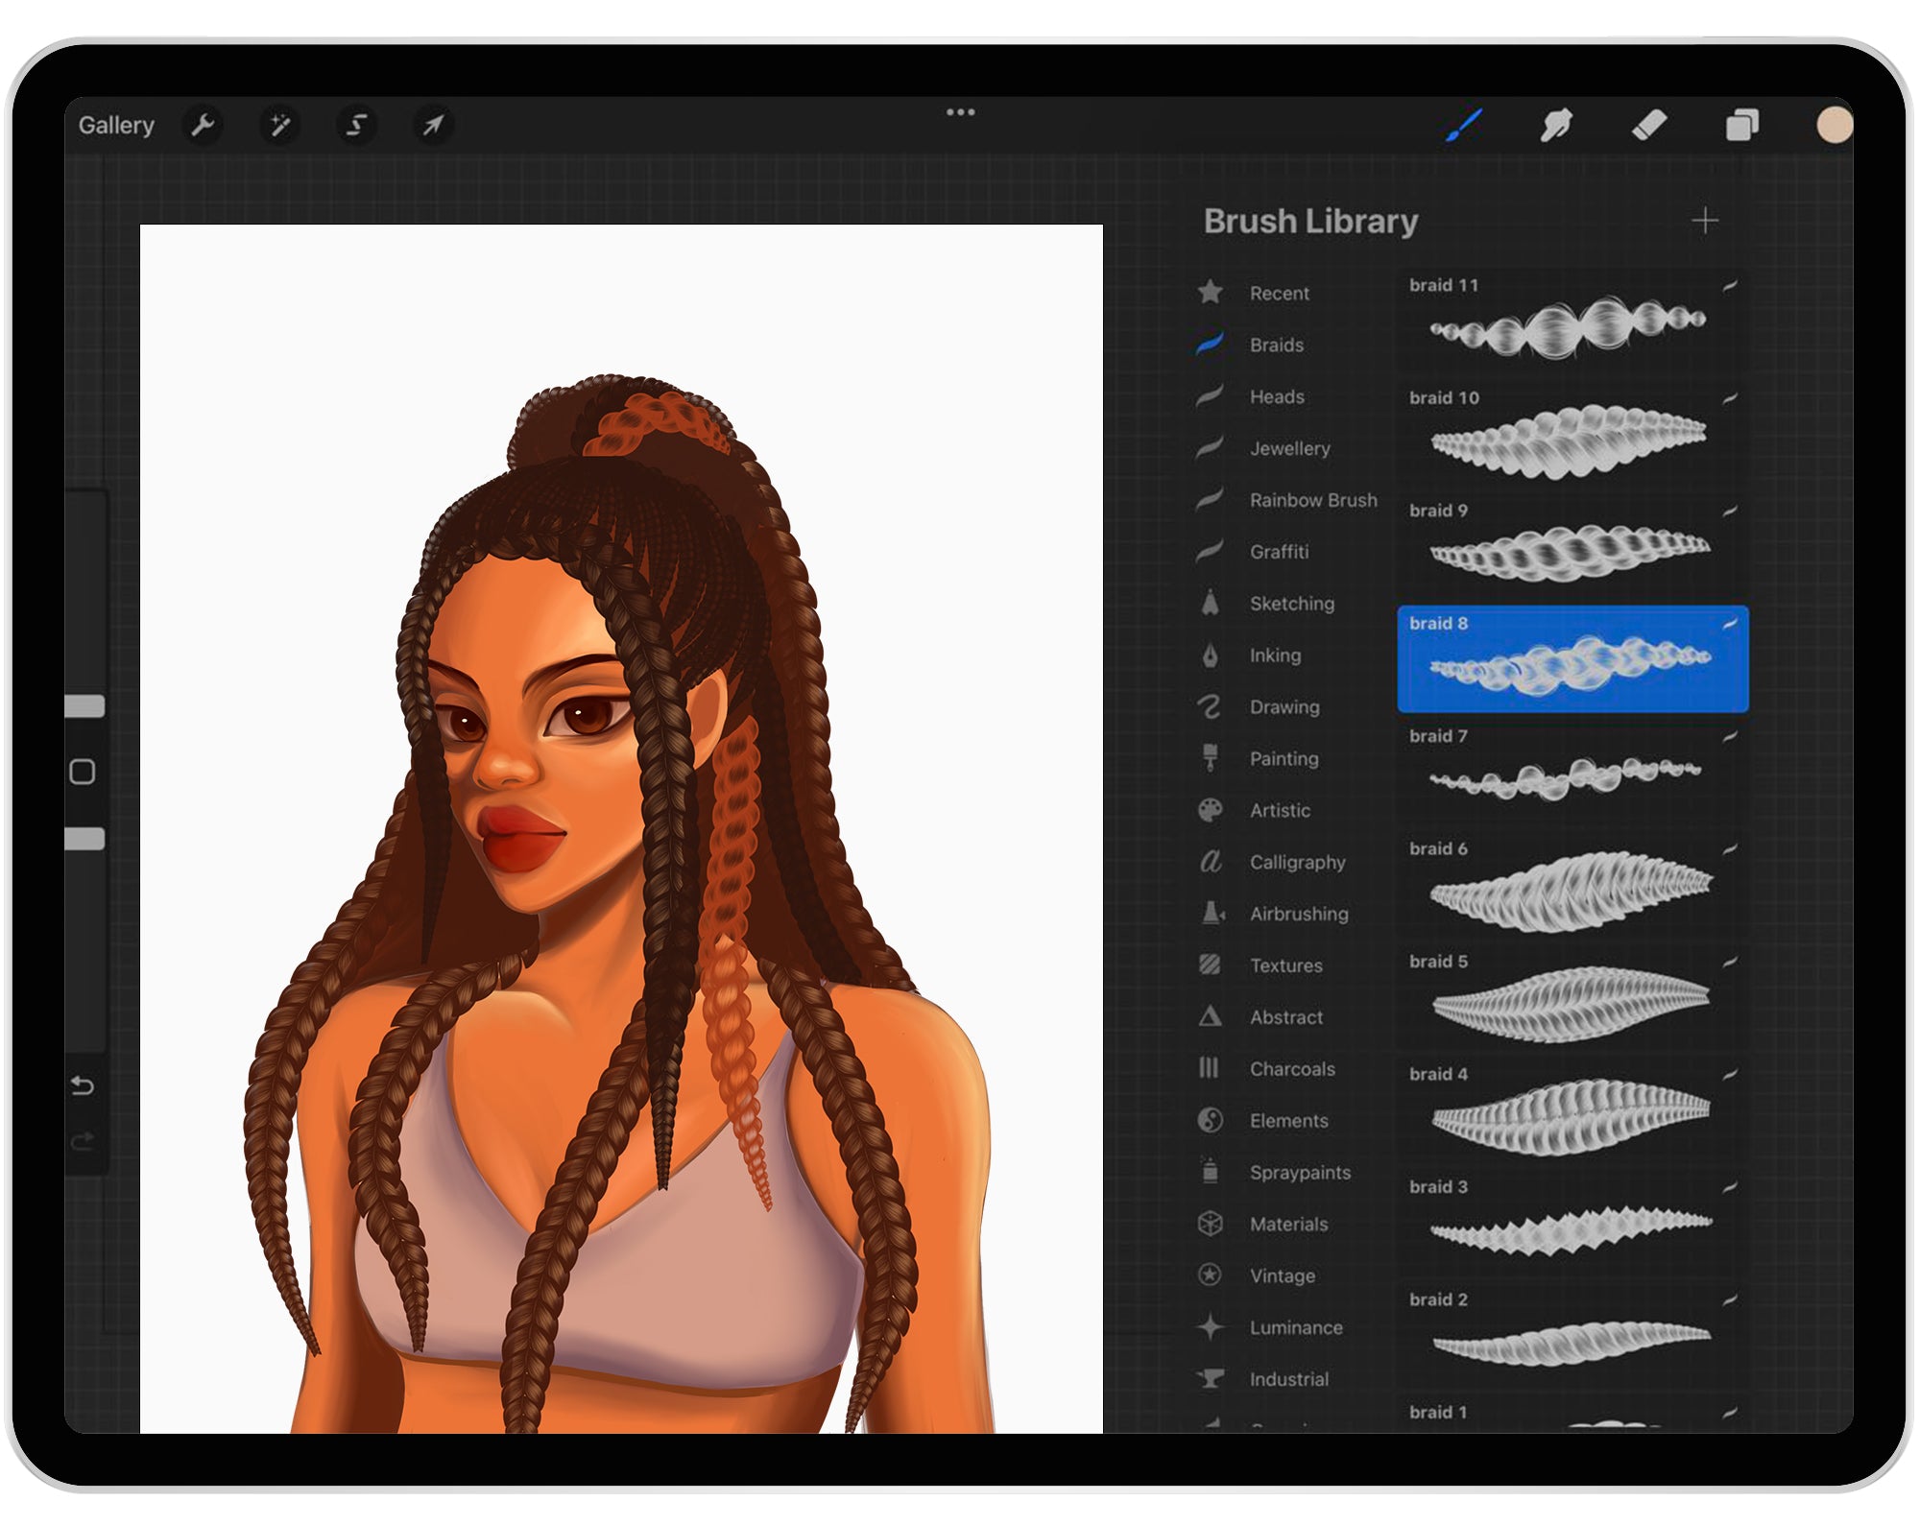Select the braid 11 brush
This screenshot has width=1920, height=1525.
[x=1571, y=321]
